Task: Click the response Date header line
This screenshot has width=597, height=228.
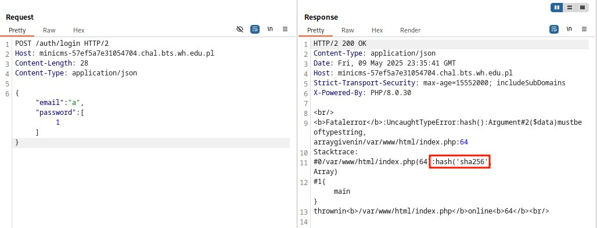Action: pos(384,63)
